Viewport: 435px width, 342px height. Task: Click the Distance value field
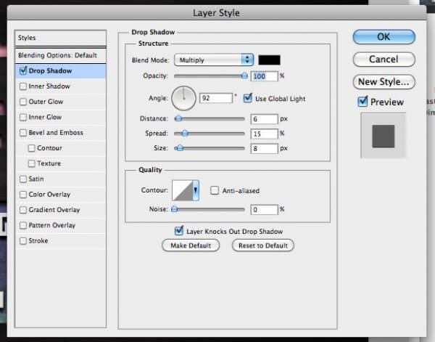264,119
